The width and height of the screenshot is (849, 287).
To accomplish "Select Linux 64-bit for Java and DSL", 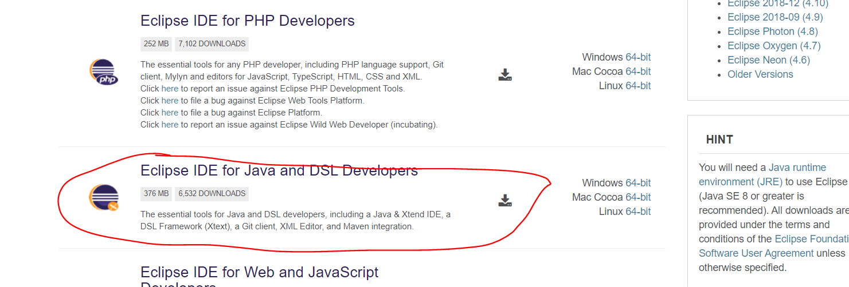I will [638, 212].
